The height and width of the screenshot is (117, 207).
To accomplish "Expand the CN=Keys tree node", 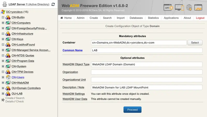I will coord(3,39).
